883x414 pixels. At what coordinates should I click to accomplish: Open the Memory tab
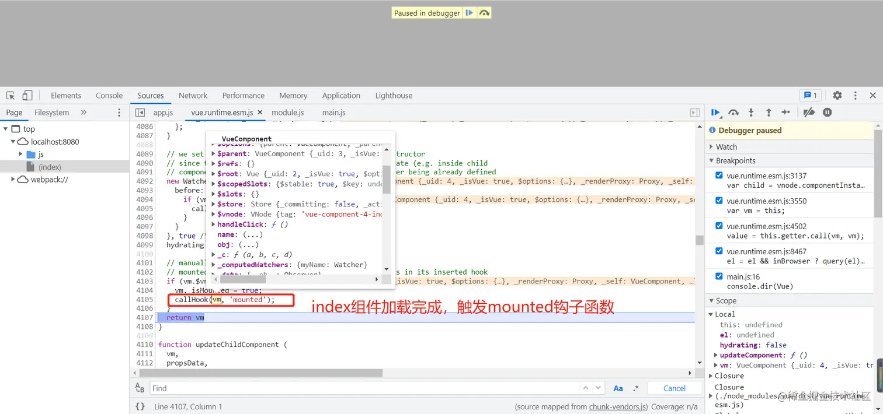pyautogui.click(x=293, y=96)
